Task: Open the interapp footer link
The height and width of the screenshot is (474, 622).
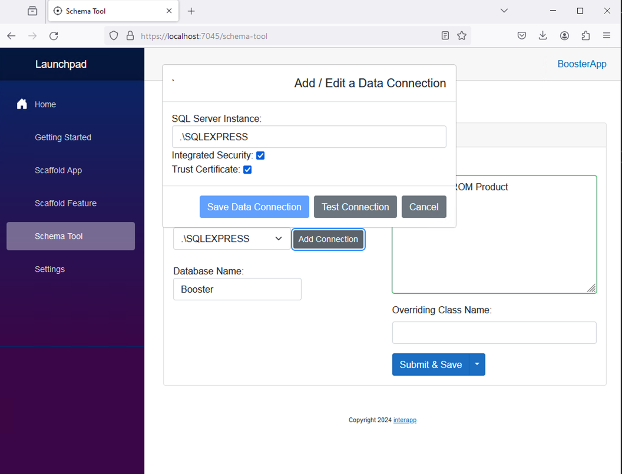Action: coord(405,420)
